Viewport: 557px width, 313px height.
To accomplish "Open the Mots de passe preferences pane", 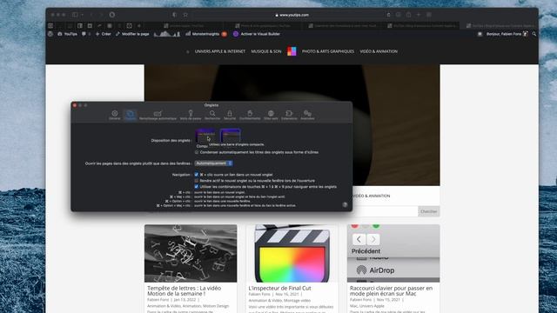I will (191, 115).
